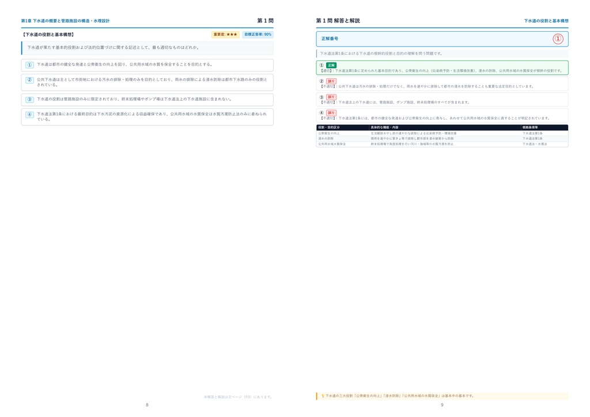Select answer text starting 公共下水道は主として市街地
The height and width of the screenshot is (417, 590).
(x=152, y=82)
